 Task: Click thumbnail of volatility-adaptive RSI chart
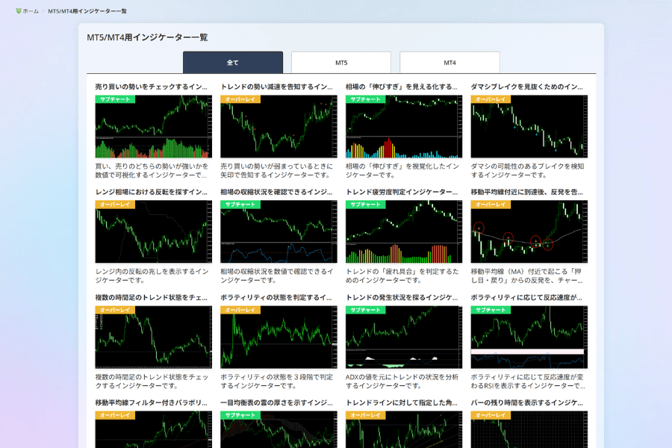(x=529, y=337)
